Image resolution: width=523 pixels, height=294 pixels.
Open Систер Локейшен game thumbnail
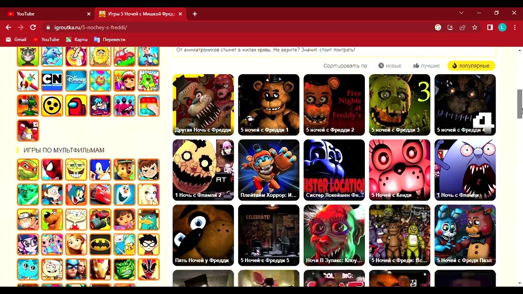334,170
